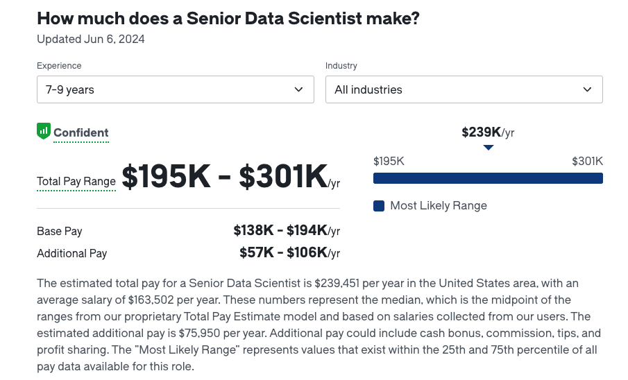Click the $57K - $106K additional pay value
Viewport: 628px width, 380px height.
pos(289,252)
